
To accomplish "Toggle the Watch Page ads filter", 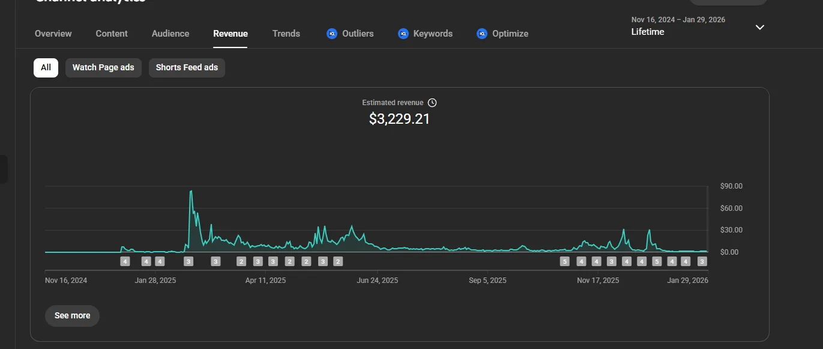I will [103, 67].
